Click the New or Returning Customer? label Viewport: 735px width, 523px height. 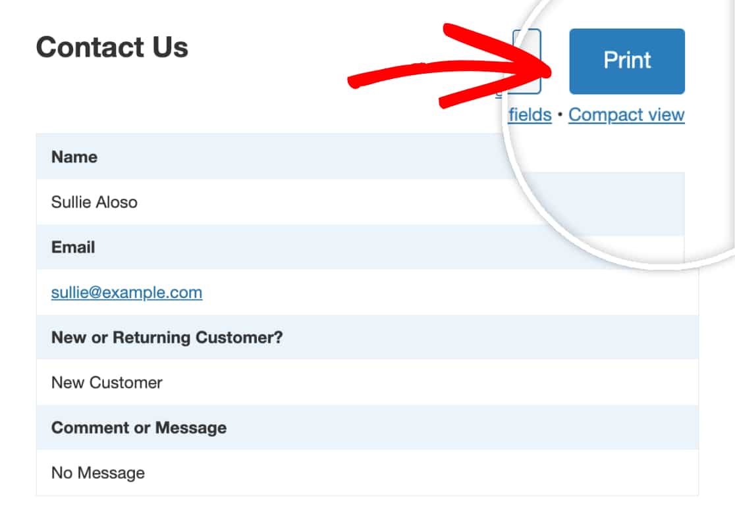(x=167, y=337)
